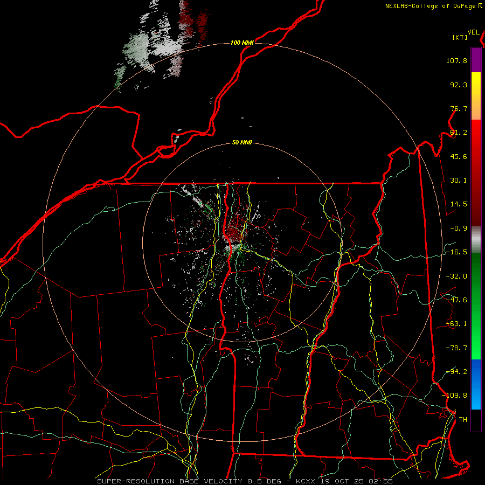
Task: Click the [KT] units label
Action: point(460,37)
